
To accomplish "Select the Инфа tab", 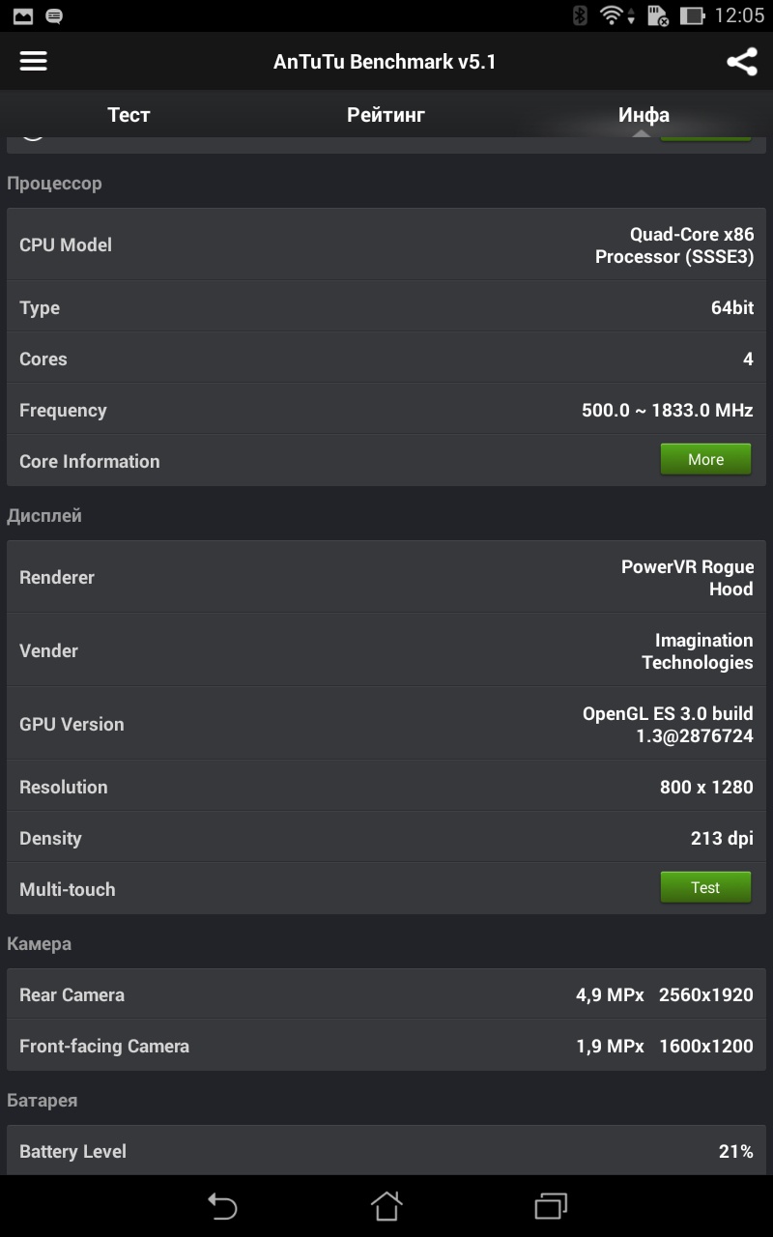I will [x=644, y=115].
